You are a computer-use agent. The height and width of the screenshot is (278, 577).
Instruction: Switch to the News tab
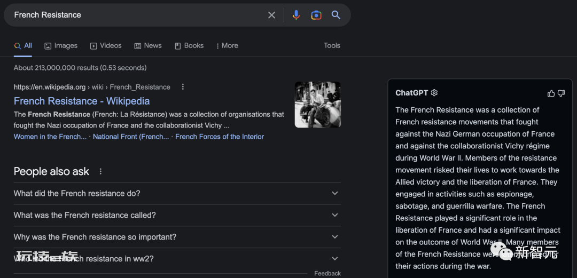[148, 45]
